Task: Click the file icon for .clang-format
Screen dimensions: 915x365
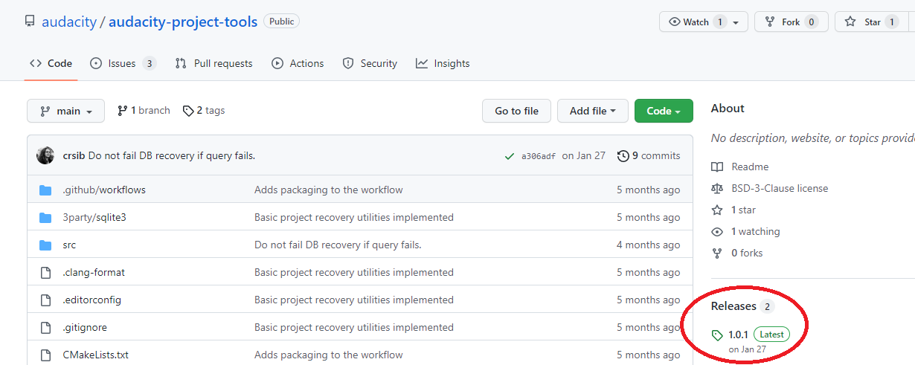Action: click(45, 272)
